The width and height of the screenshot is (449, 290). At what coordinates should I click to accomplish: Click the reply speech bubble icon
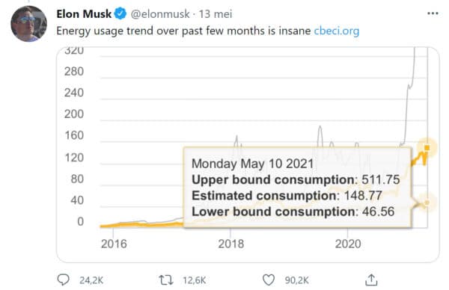(x=64, y=280)
